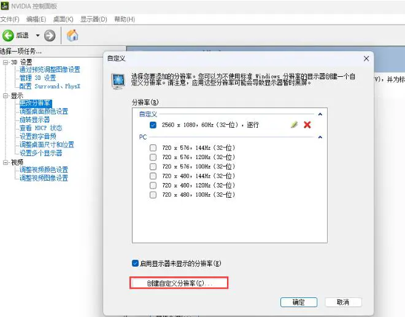Open the 编辑(E) menu
The image size is (405, 317).
tap(36, 19)
